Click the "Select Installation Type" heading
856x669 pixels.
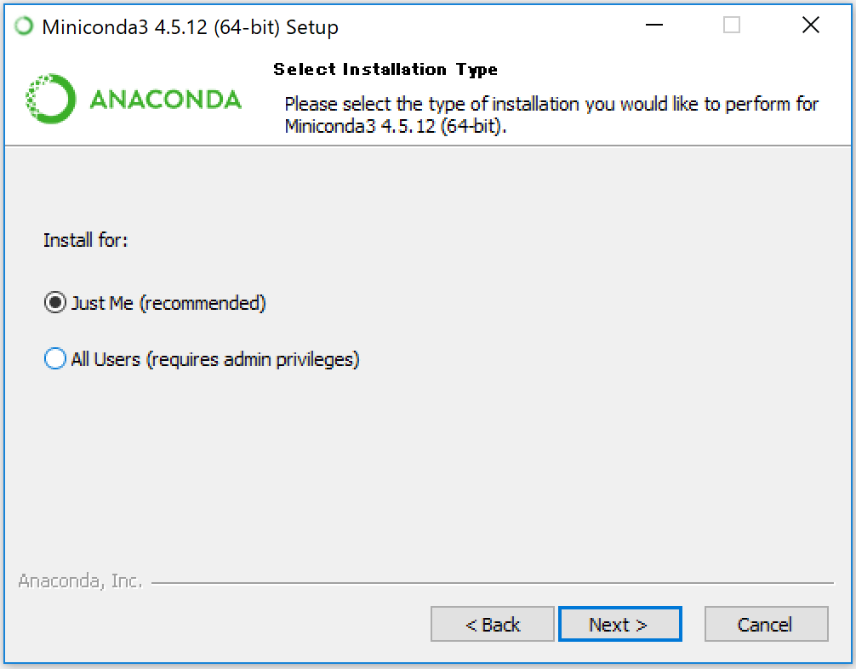tap(385, 70)
